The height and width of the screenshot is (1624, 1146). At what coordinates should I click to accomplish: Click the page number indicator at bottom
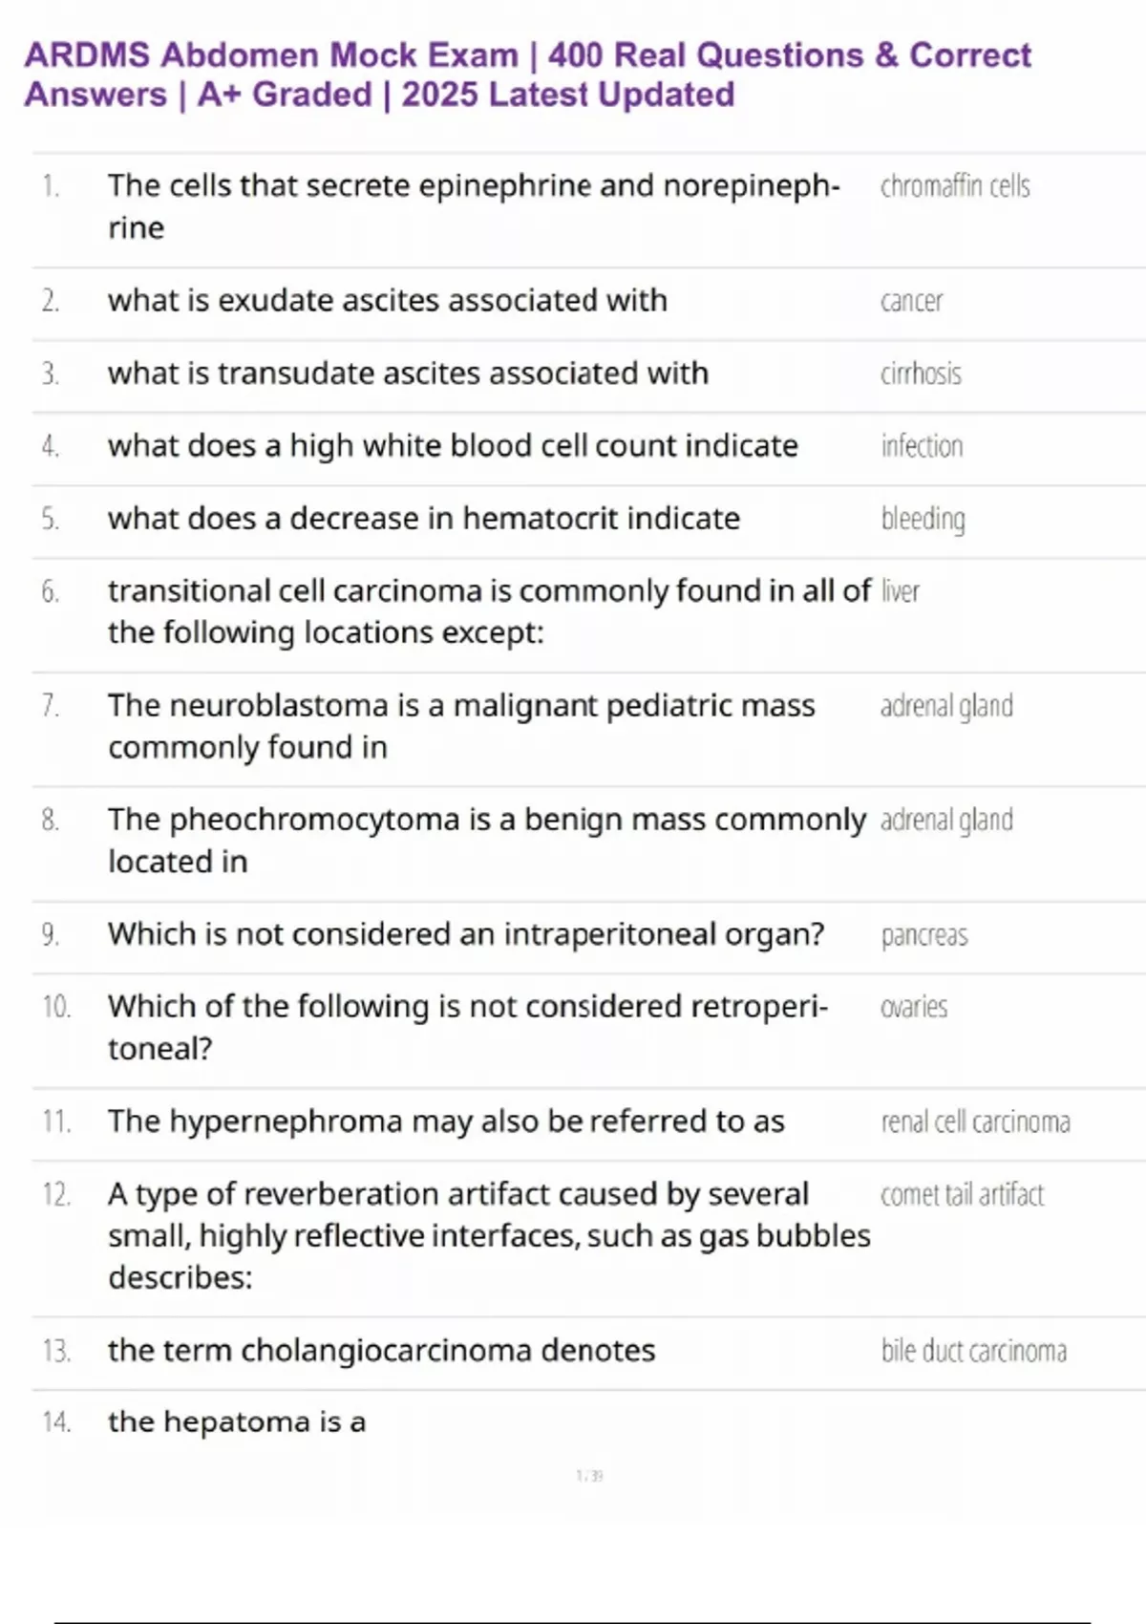click(589, 1476)
